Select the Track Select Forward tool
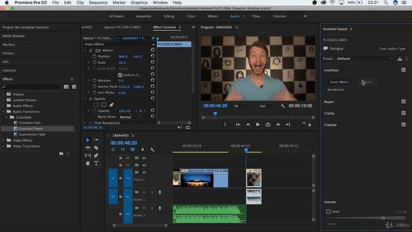Screen dimensions: 412x232 point(96,140)
